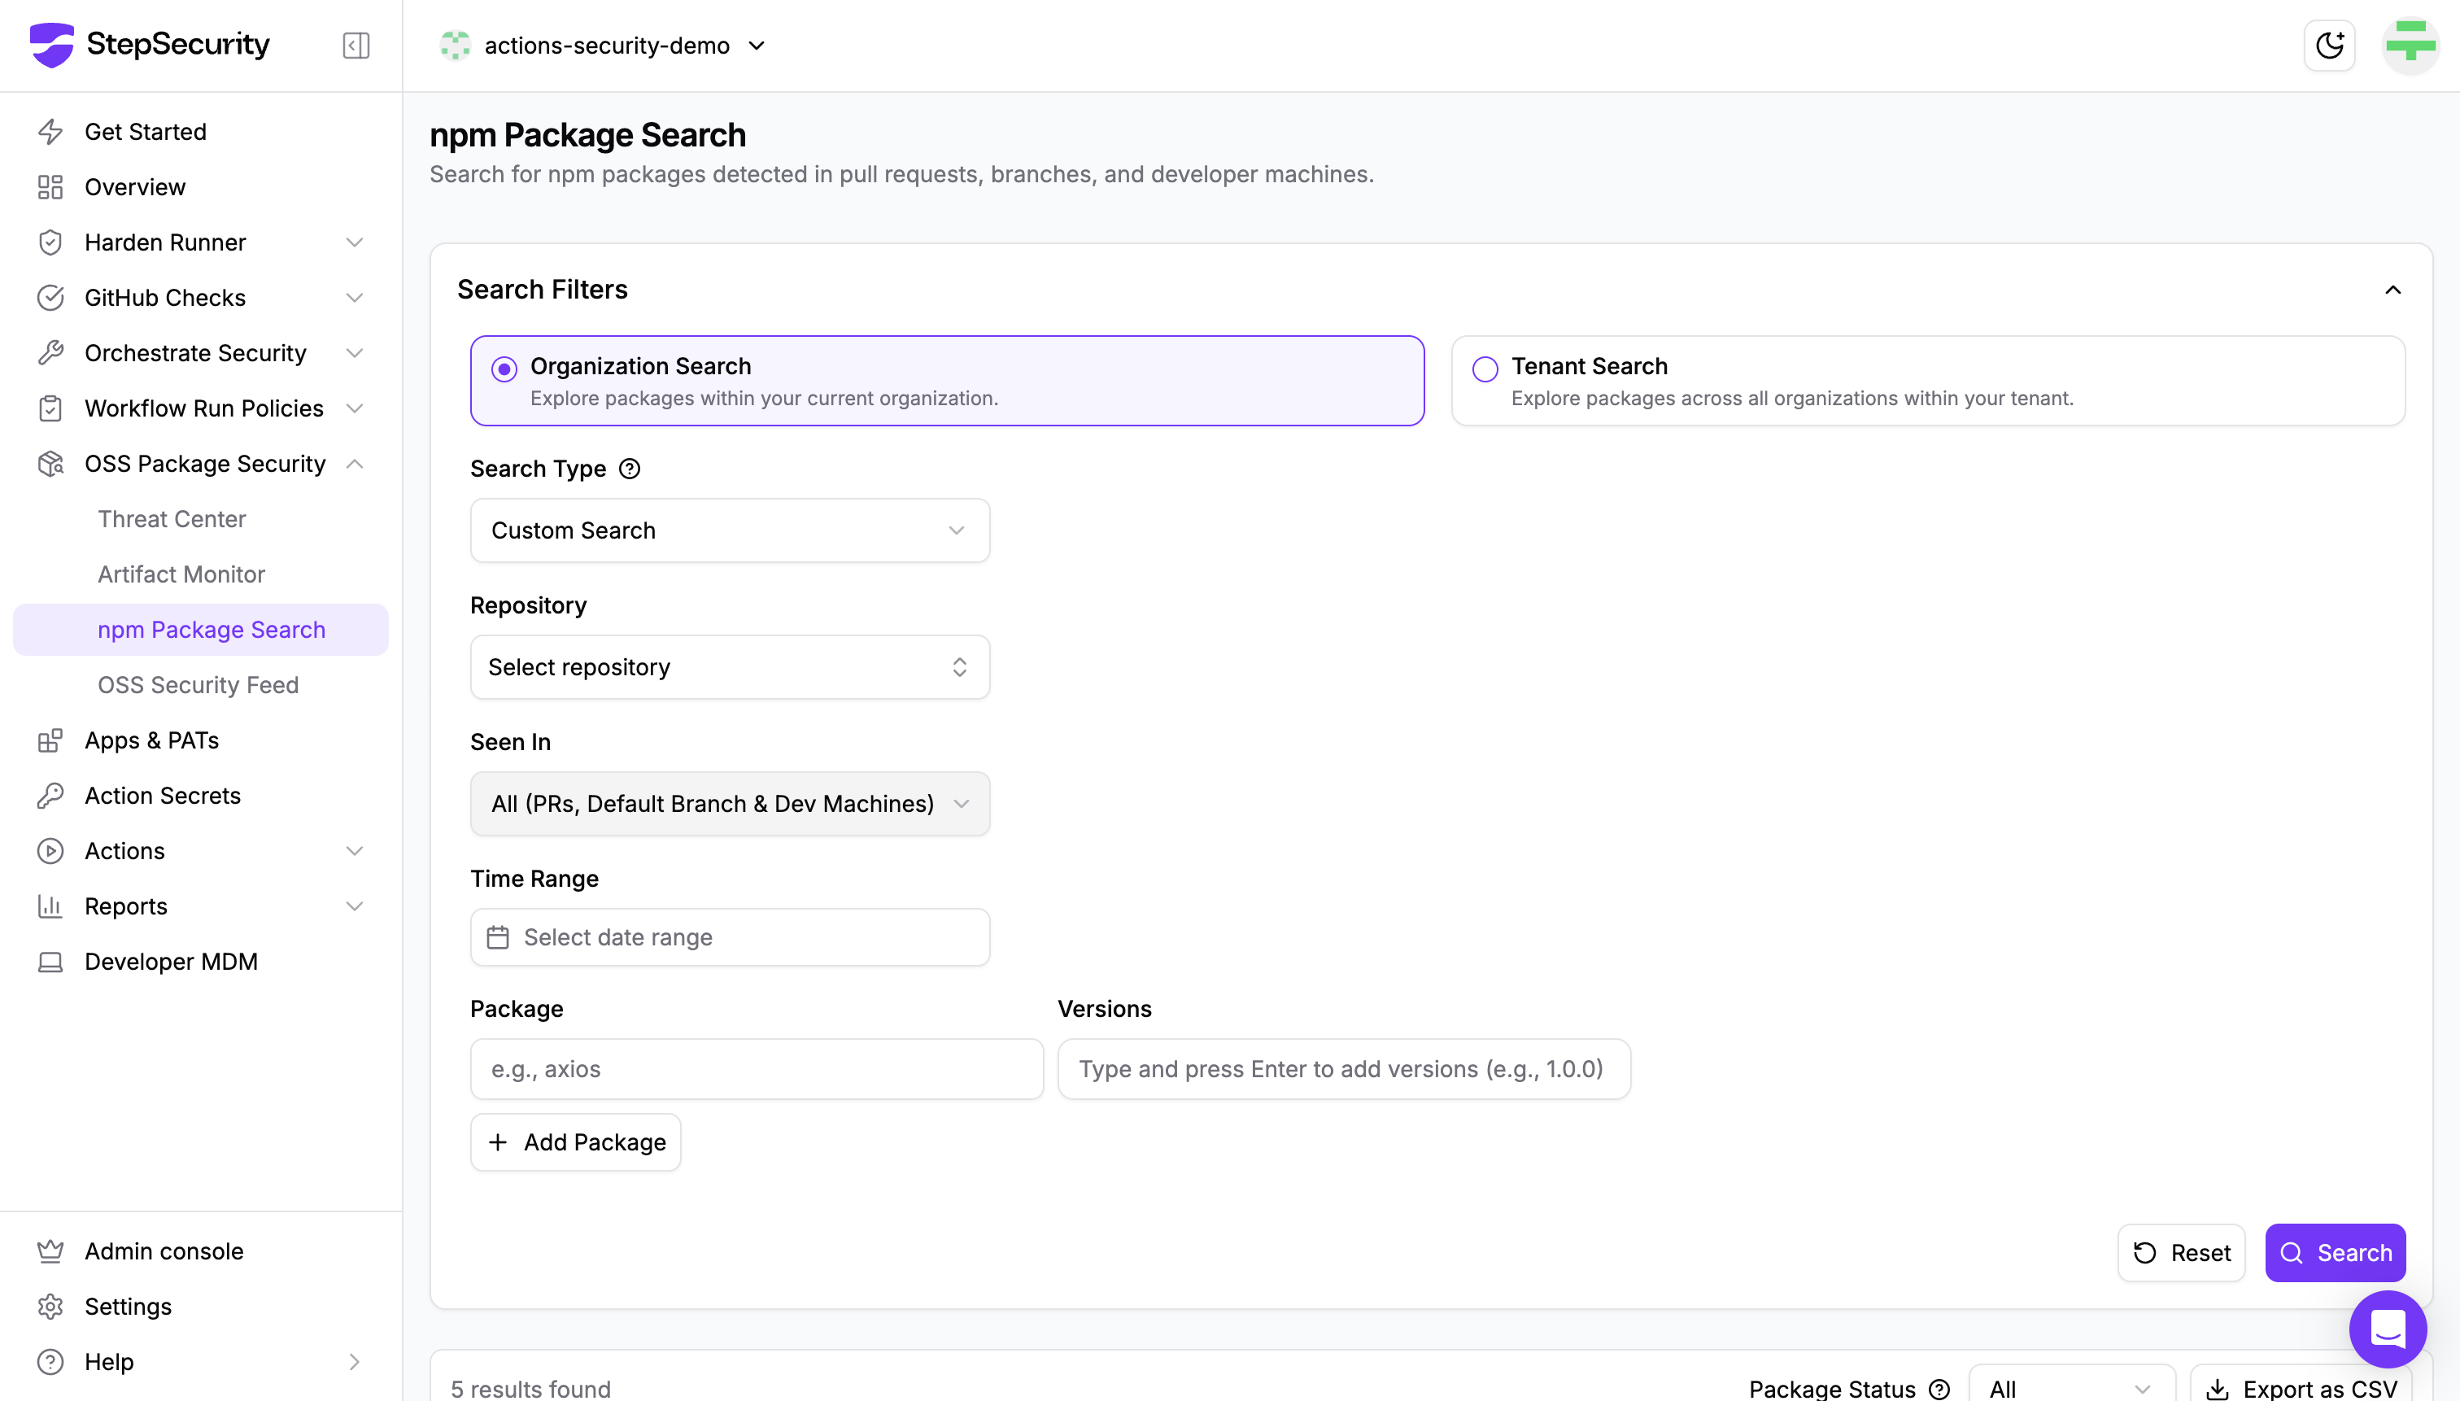Collapse the sidebar panel icon
This screenshot has width=2460, height=1401.
pos(355,46)
